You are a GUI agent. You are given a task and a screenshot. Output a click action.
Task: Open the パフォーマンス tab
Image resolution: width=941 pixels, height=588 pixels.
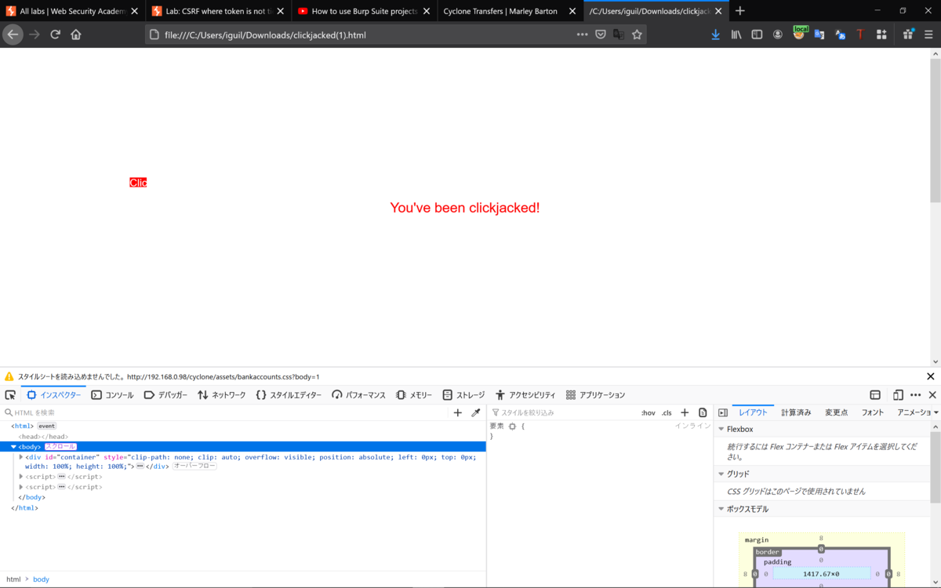click(358, 395)
